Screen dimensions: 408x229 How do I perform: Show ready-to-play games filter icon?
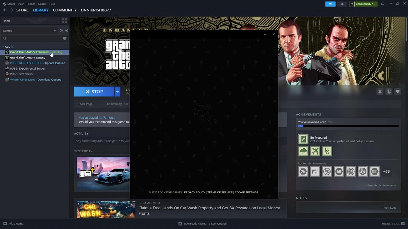[67, 31]
